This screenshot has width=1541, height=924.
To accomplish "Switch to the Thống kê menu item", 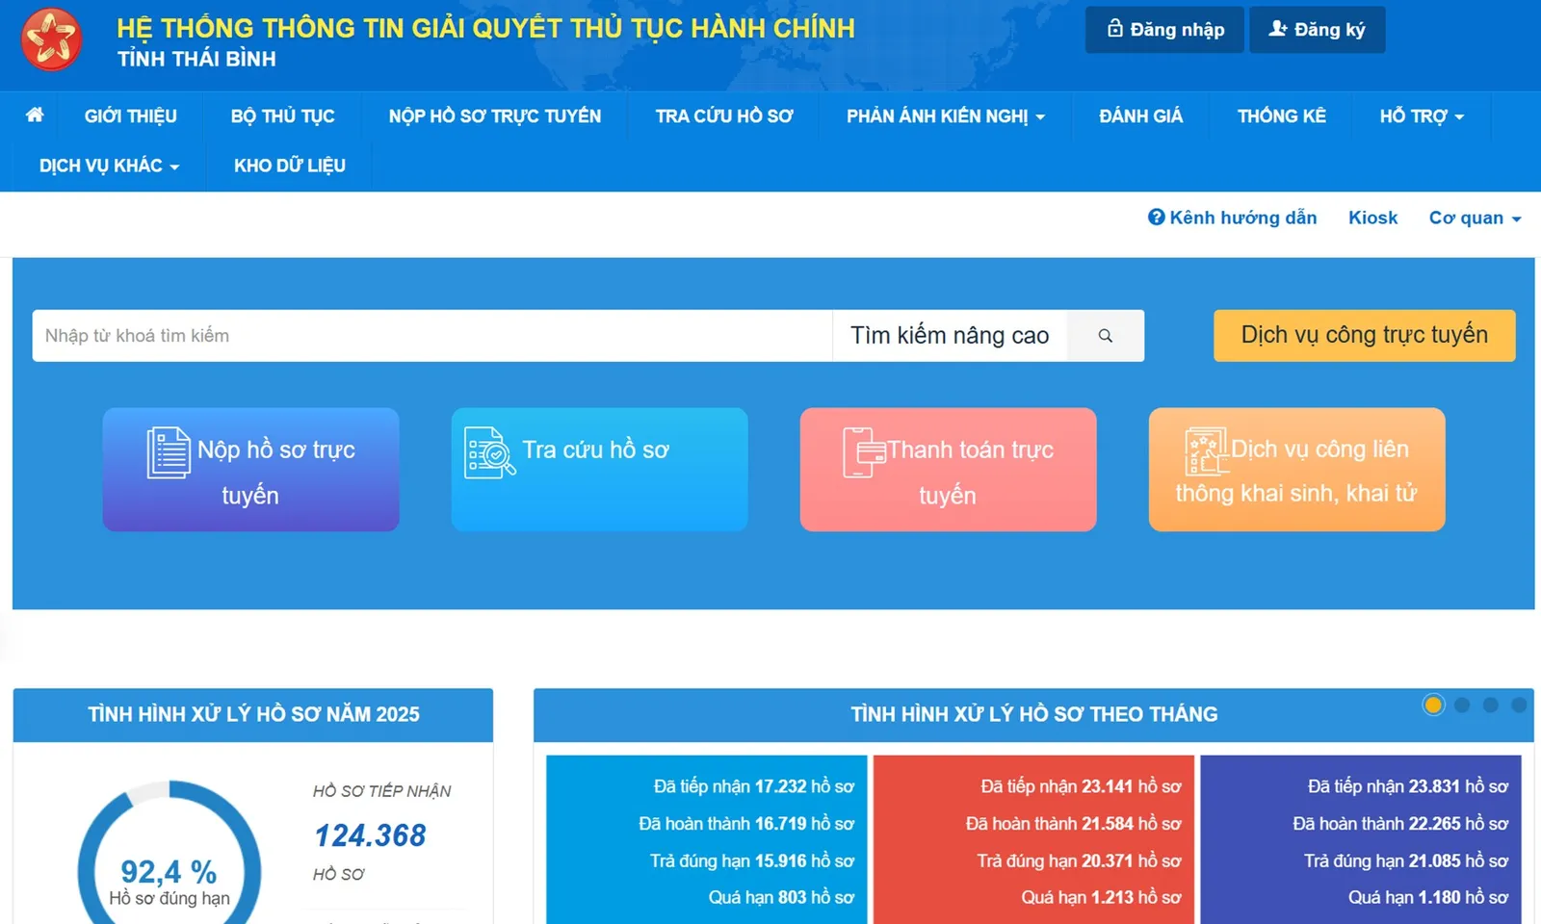I will pyautogui.click(x=1282, y=115).
